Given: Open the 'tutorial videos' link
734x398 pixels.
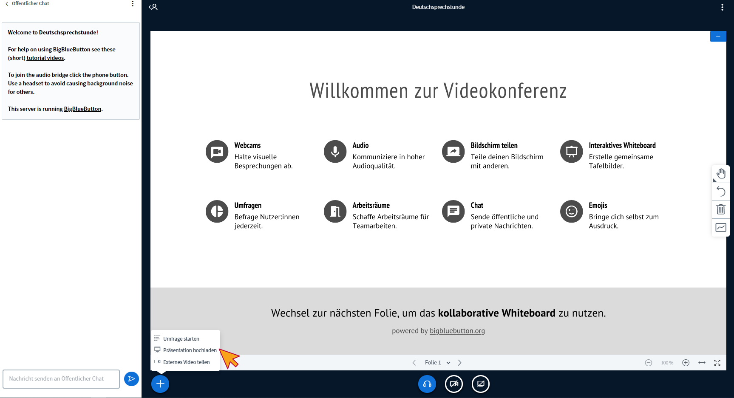Looking at the screenshot, I should tap(45, 58).
